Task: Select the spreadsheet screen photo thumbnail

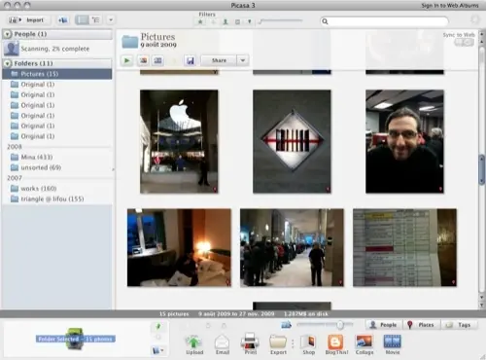Action: [404, 248]
